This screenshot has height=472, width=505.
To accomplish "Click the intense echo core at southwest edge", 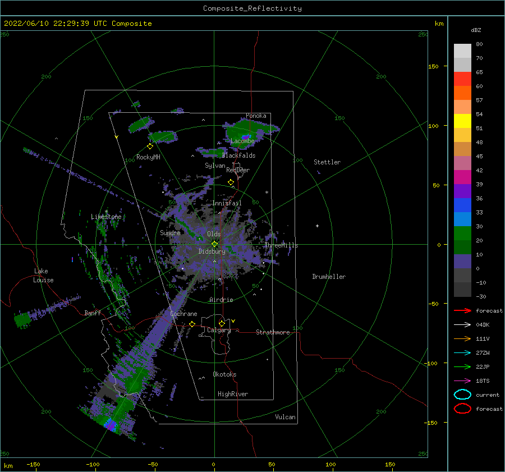I will click(111, 425).
